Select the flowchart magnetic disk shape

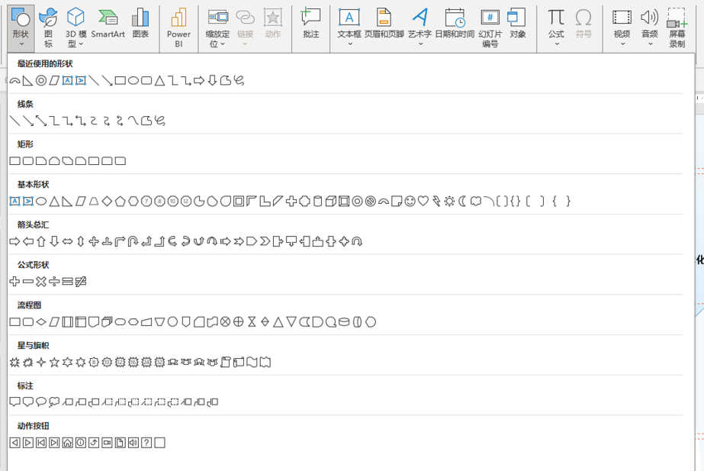point(344,322)
